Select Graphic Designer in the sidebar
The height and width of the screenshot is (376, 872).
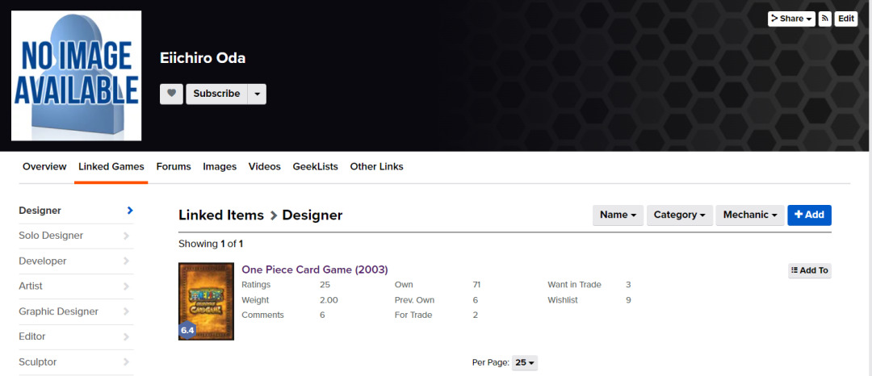click(x=76, y=311)
